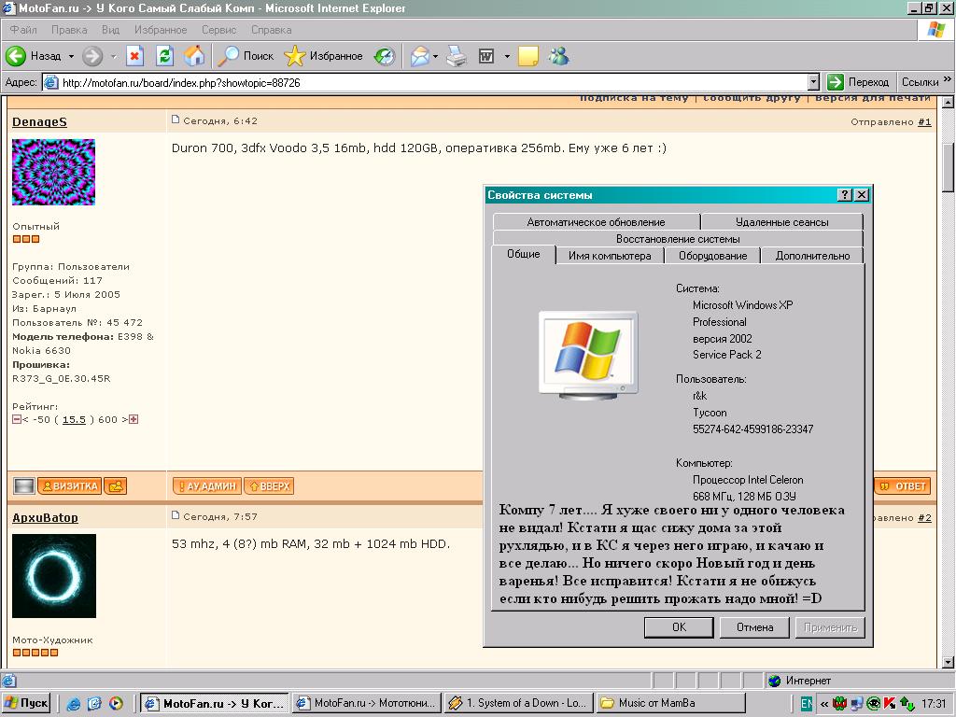
Task: Click the Переход go button
Action: (x=859, y=82)
